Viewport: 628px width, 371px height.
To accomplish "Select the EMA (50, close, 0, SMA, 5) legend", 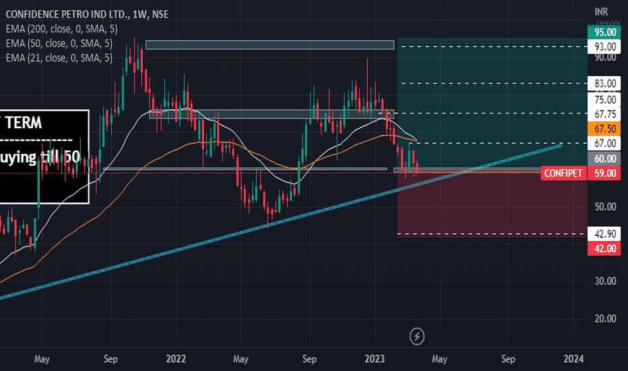I will tap(59, 43).
